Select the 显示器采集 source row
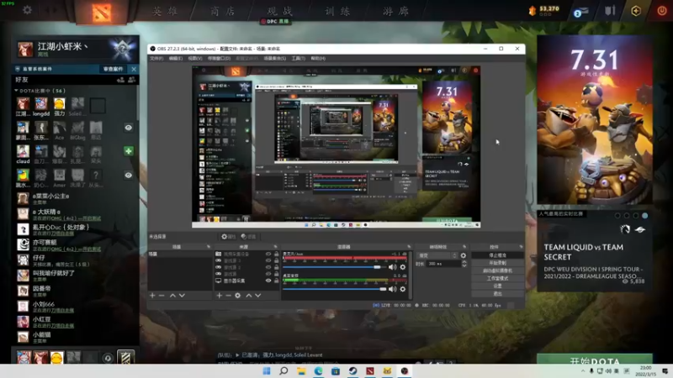 pyautogui.click(x=246, y=281)
